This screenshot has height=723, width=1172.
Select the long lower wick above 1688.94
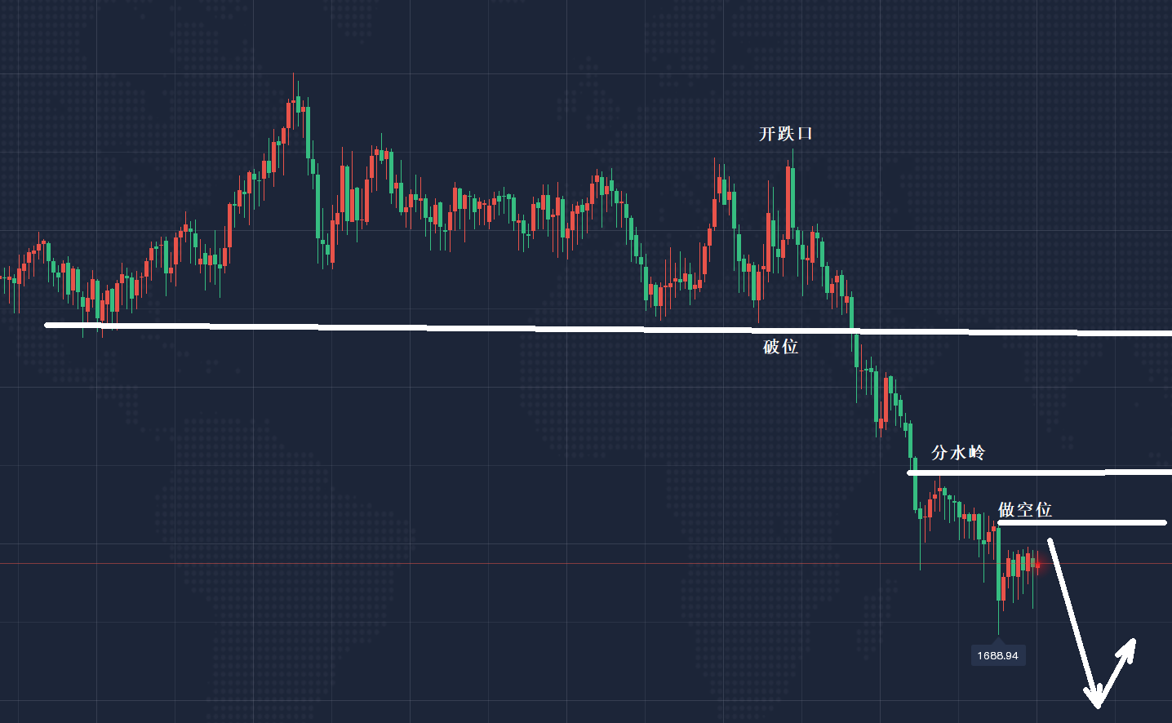pos(998,616)
